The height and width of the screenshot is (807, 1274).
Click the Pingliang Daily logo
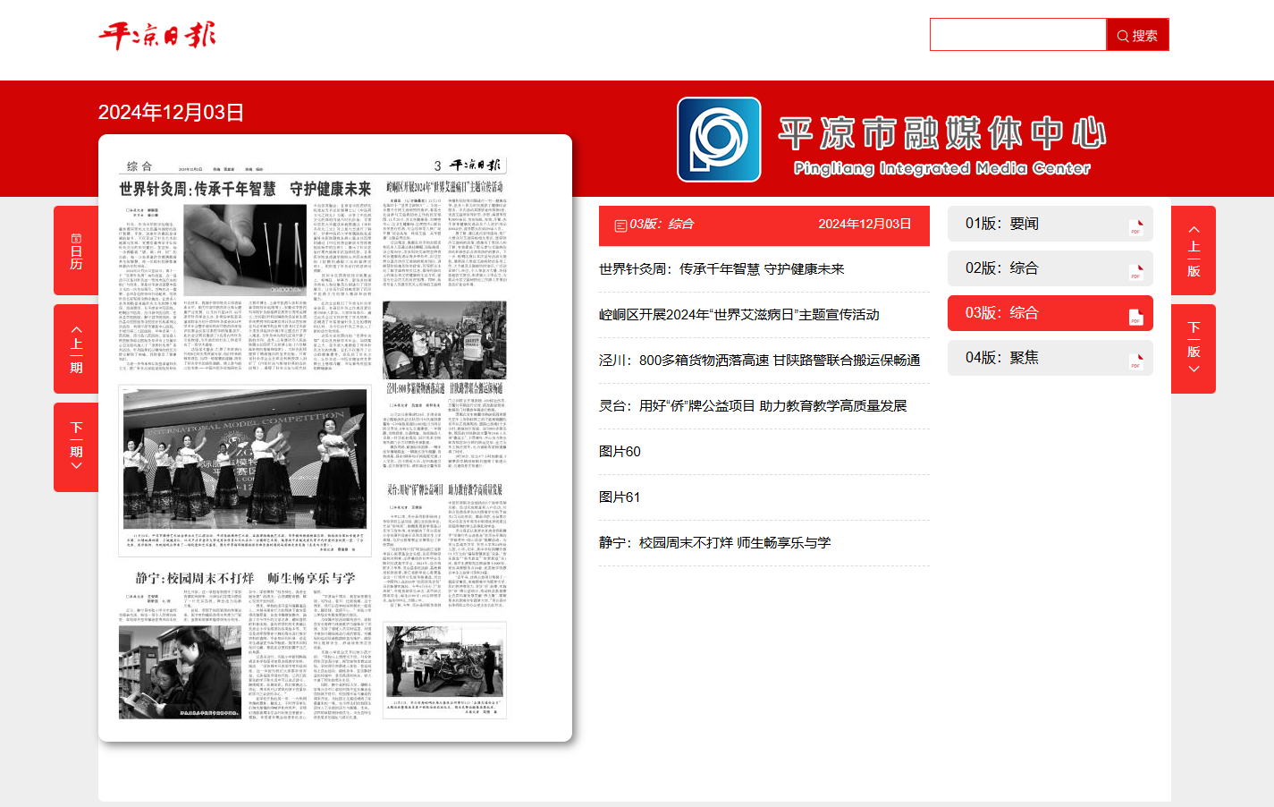[157, 36]
